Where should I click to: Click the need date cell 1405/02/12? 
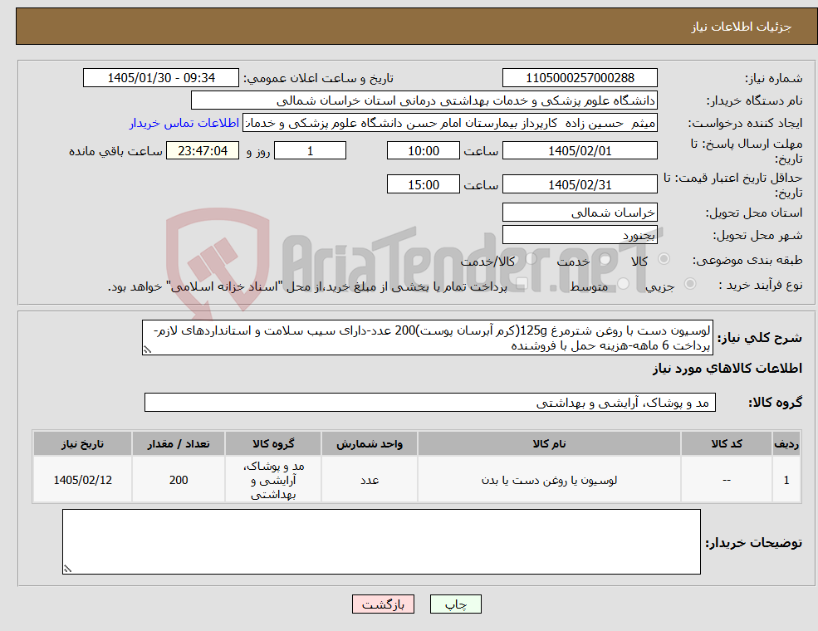click(82, 480)
